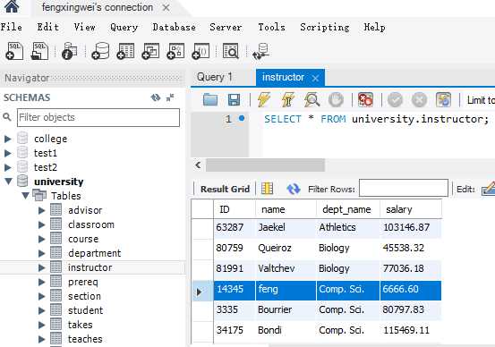Create a new SQL tab icon
This screenshot has height=347, width=495.
tap(14, 51)
